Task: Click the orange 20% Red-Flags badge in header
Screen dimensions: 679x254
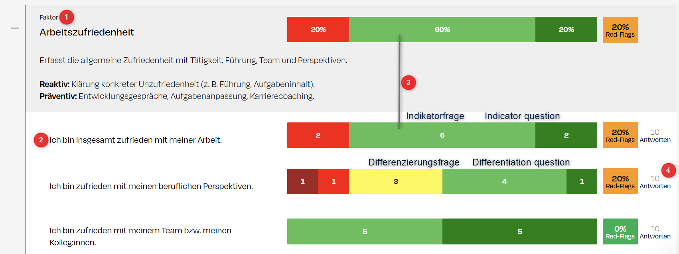Action: pyautogui.click(x=620, y=30)
